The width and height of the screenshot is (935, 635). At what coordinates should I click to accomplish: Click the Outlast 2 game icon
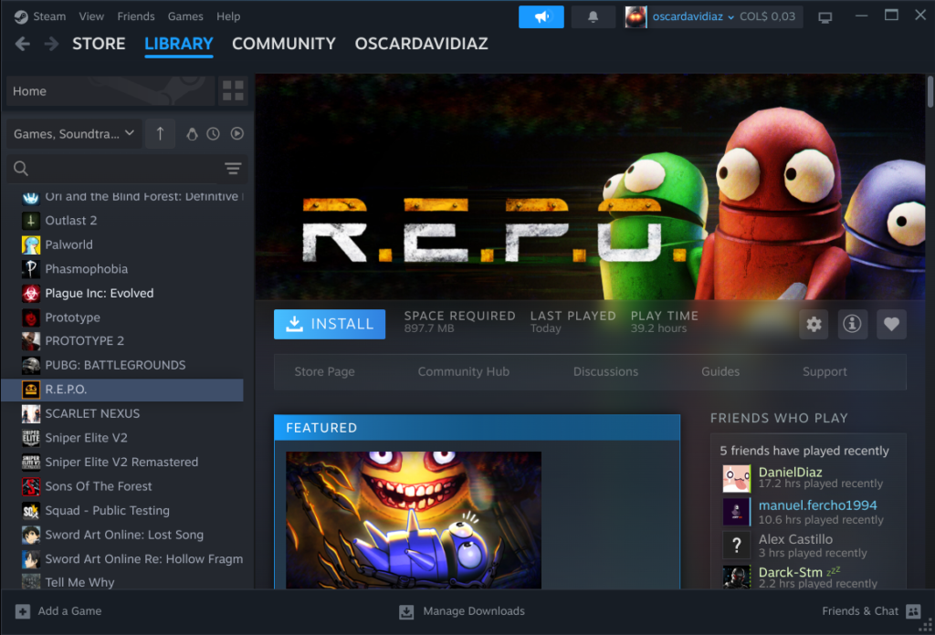pyautogui.click(x=31, y=221)
